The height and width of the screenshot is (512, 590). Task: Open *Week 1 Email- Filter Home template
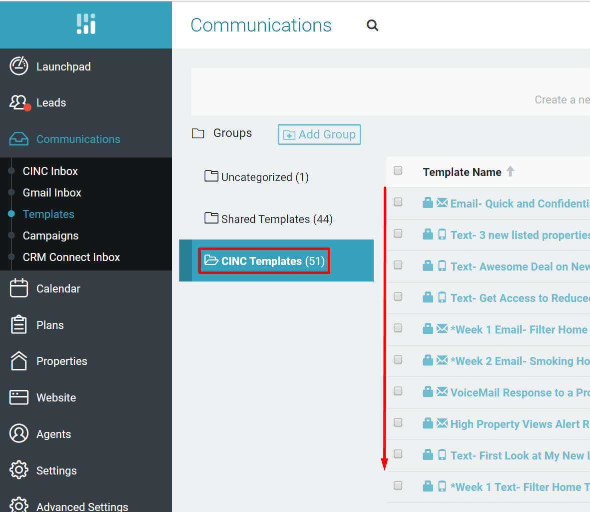tap(520, 330)
